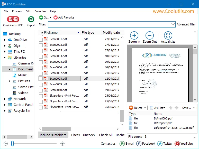Open the YouTube link icon

pos(177,144)
